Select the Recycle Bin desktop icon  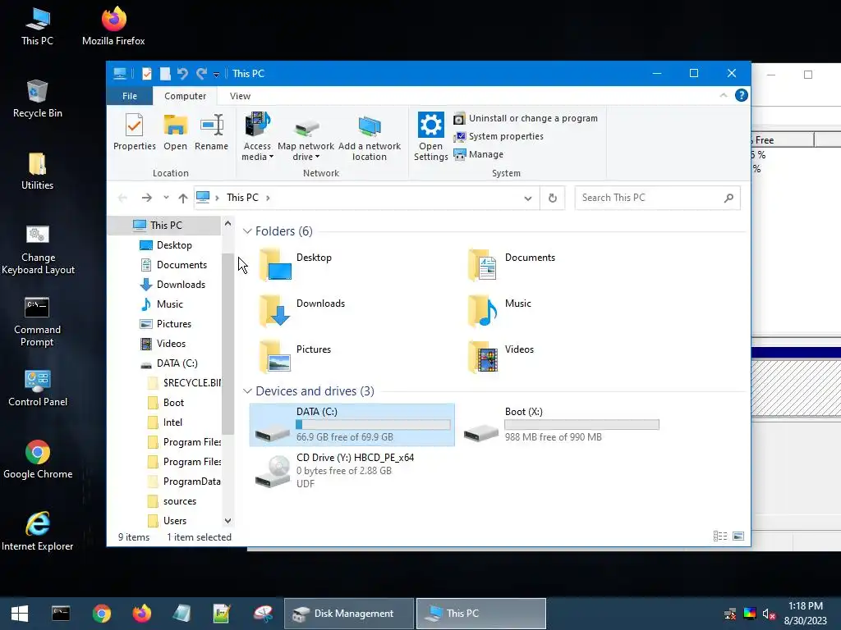point(38,99)
